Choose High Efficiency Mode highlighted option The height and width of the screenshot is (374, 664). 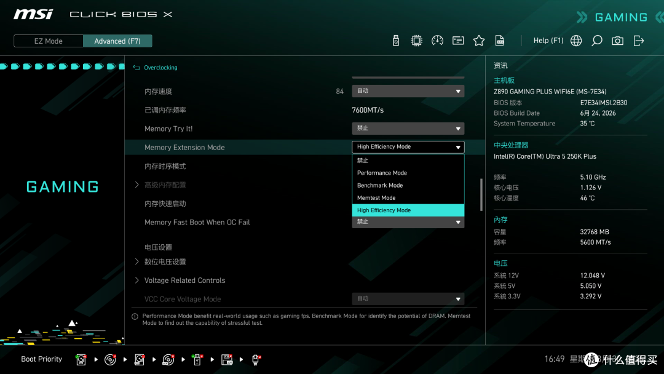point(408,210)
